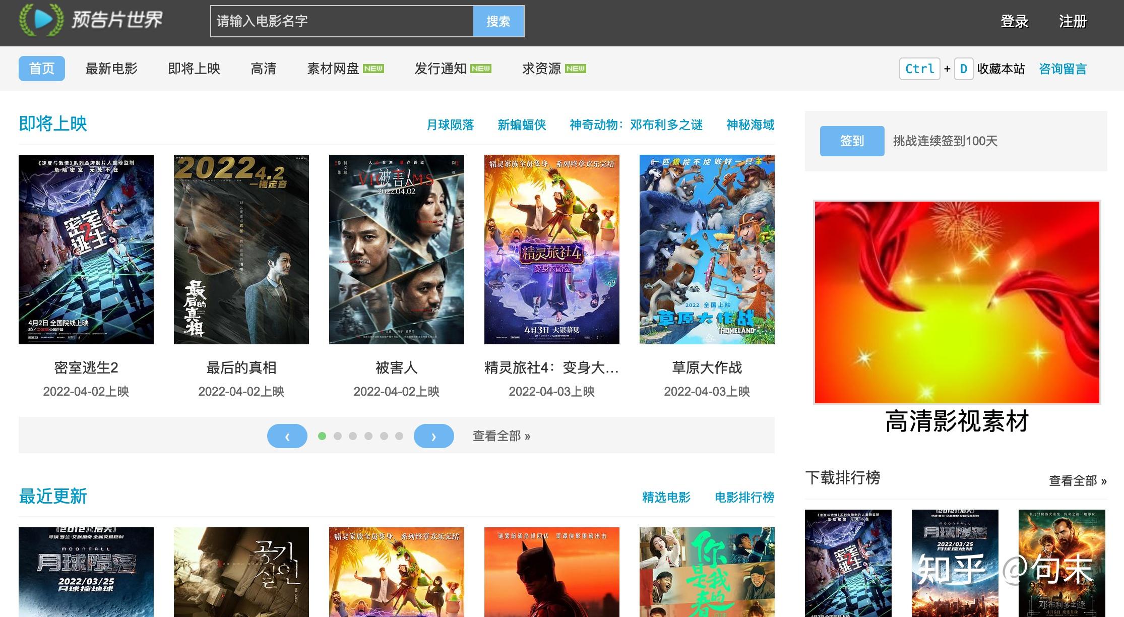Open the 精选电影 link
This screenshot has height=617, width=1124.
tap(666, 498)
